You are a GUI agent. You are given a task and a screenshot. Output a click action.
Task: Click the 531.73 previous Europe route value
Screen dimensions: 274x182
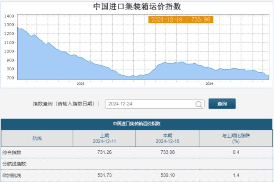[105, 176]
